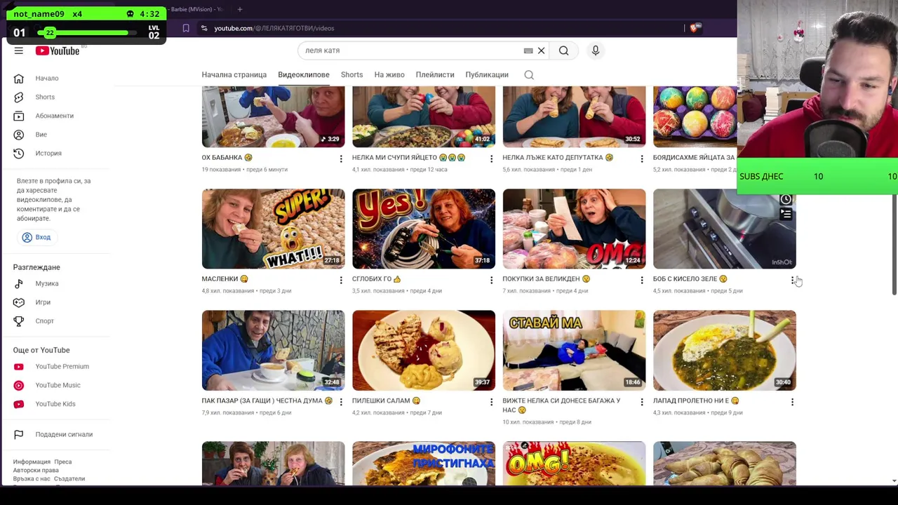Open options menu for НЕЛКА МИ СЧУПИ ЯЙЦЕТО
898x505 pixels.
pos(491,159)
